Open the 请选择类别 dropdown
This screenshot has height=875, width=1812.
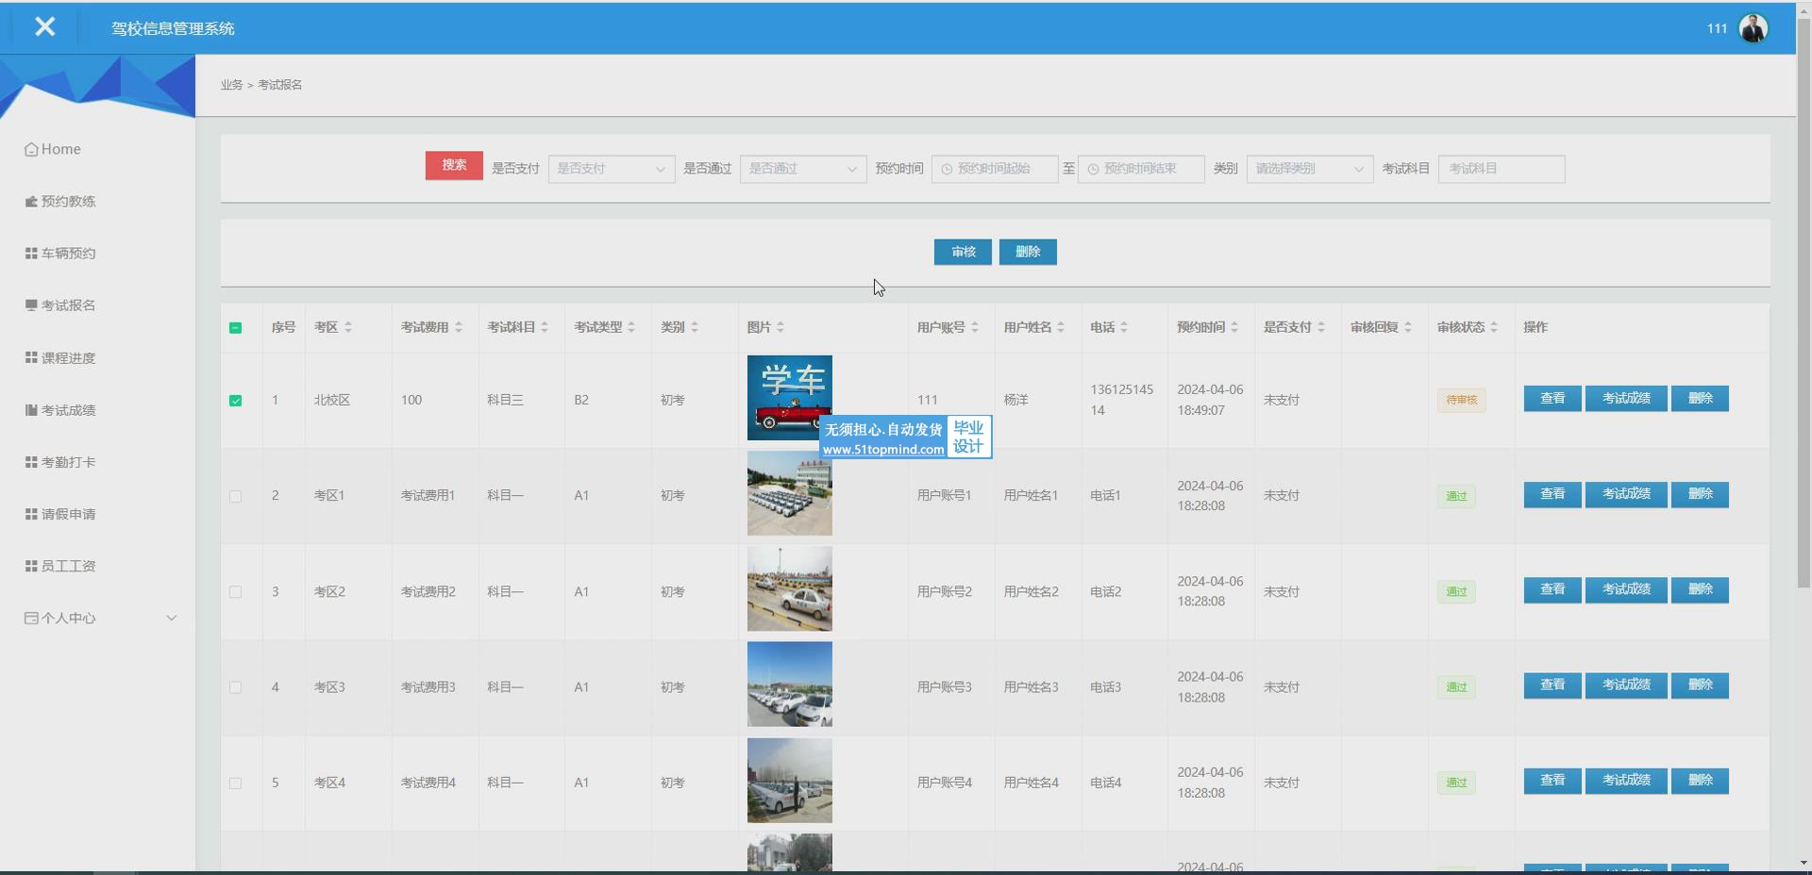[1310, 169]
